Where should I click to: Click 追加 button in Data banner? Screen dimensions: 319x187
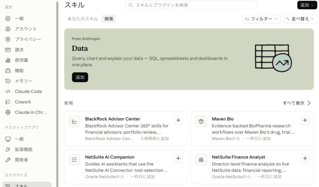coord(80,77)
